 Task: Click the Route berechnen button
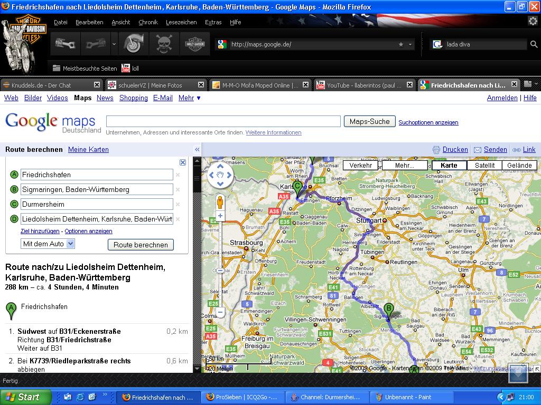[x=141, y=245]
